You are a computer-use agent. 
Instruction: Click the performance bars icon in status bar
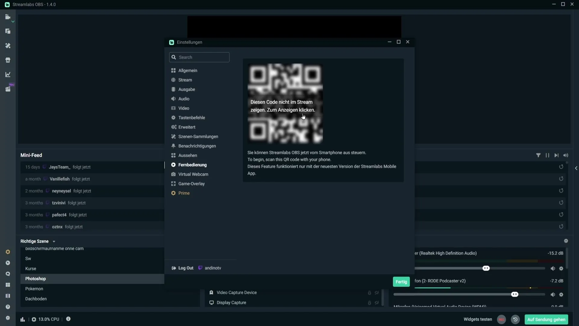23,319
